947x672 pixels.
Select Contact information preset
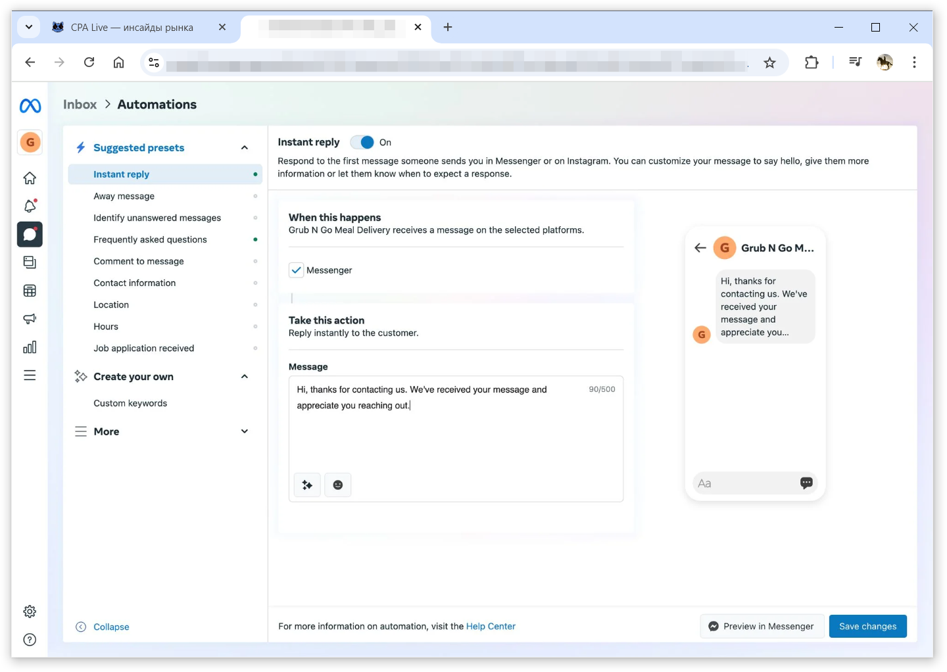165,283
